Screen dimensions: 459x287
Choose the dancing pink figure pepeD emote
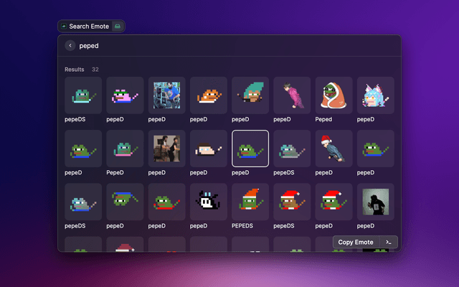coord(293,95)
